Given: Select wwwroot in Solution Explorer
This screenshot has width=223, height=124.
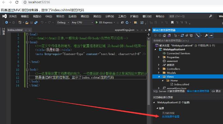Looking at the screenshot, I should pyautogui.click(x=172, y=61).
